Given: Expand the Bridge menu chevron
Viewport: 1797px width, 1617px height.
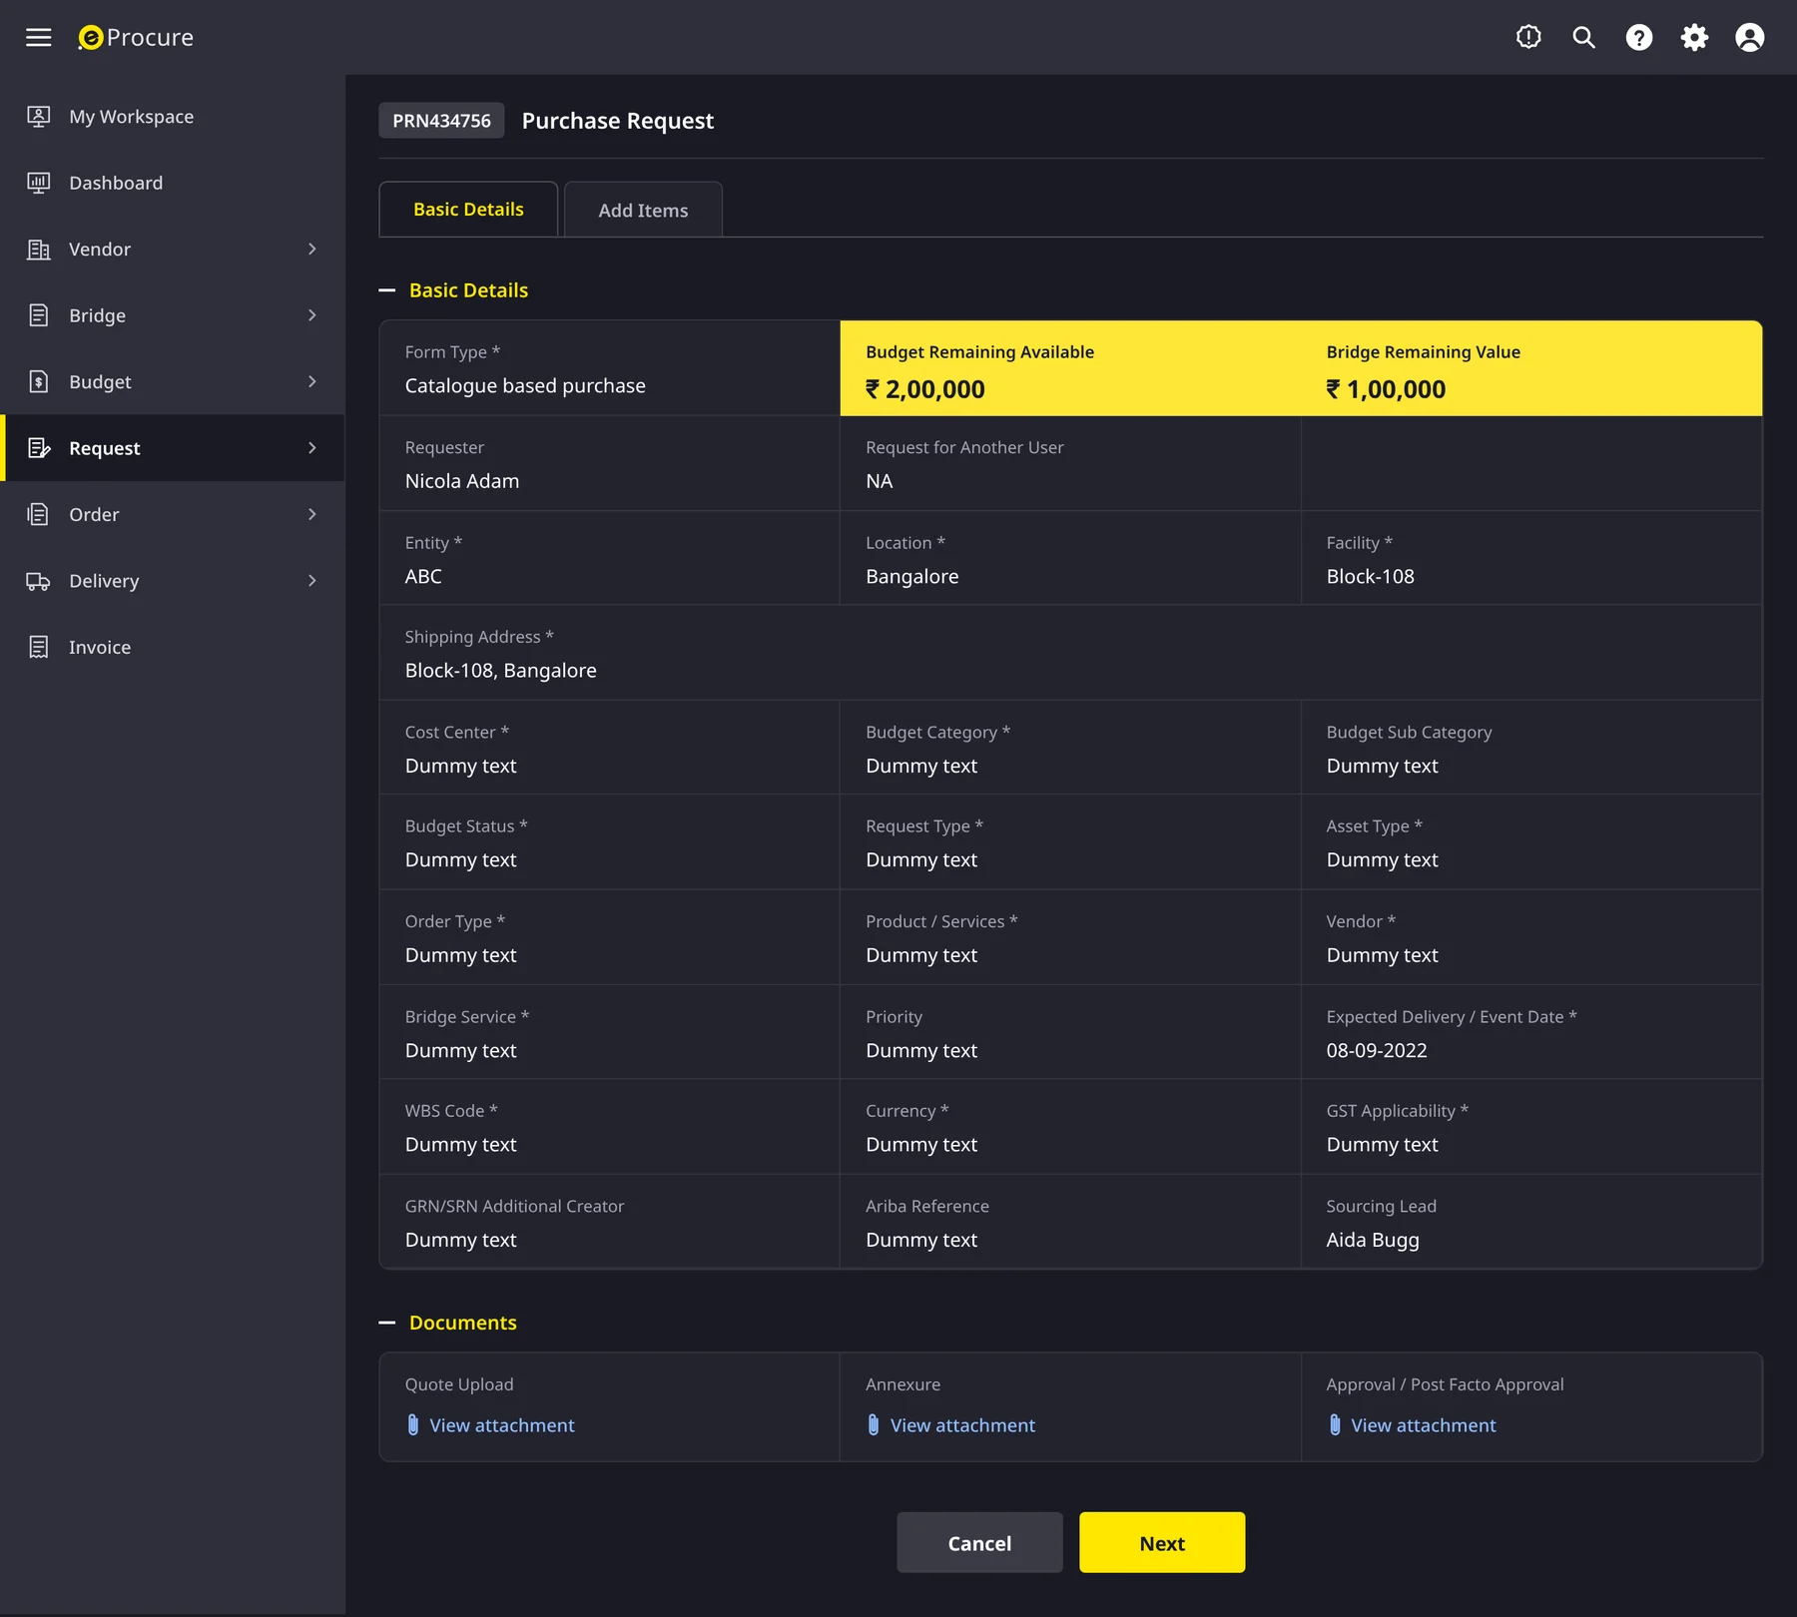Looking at the screenshot, I should [312, 315].
